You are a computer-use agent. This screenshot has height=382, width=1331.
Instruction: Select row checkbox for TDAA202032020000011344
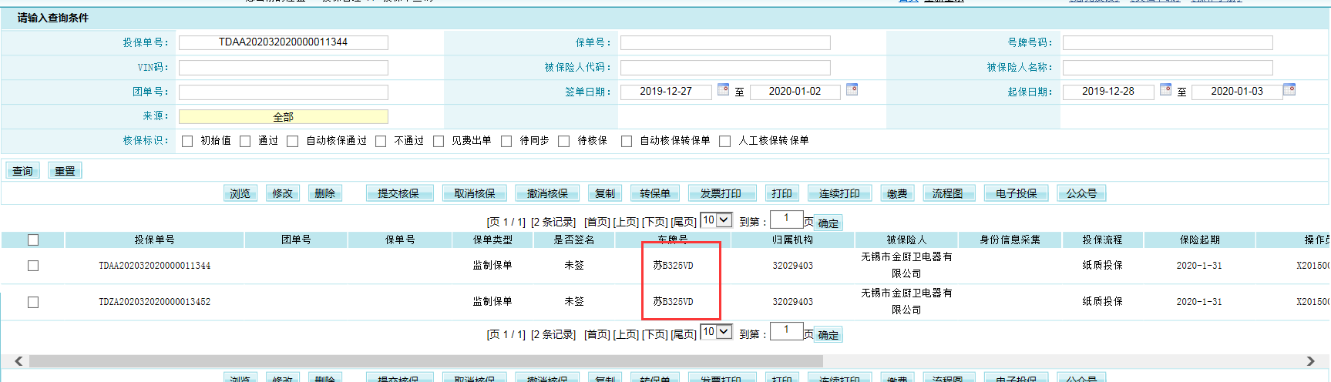33,265
